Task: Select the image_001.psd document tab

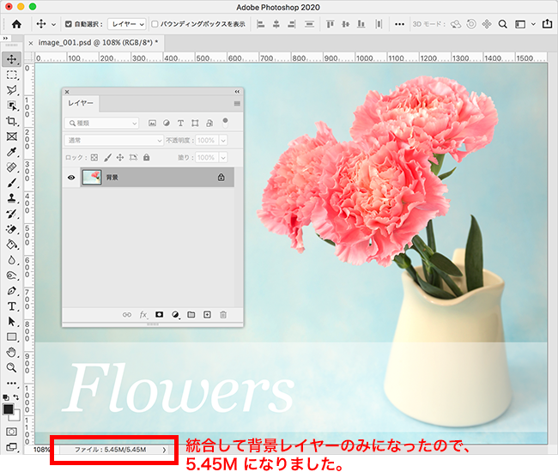Action: point(98,43)
